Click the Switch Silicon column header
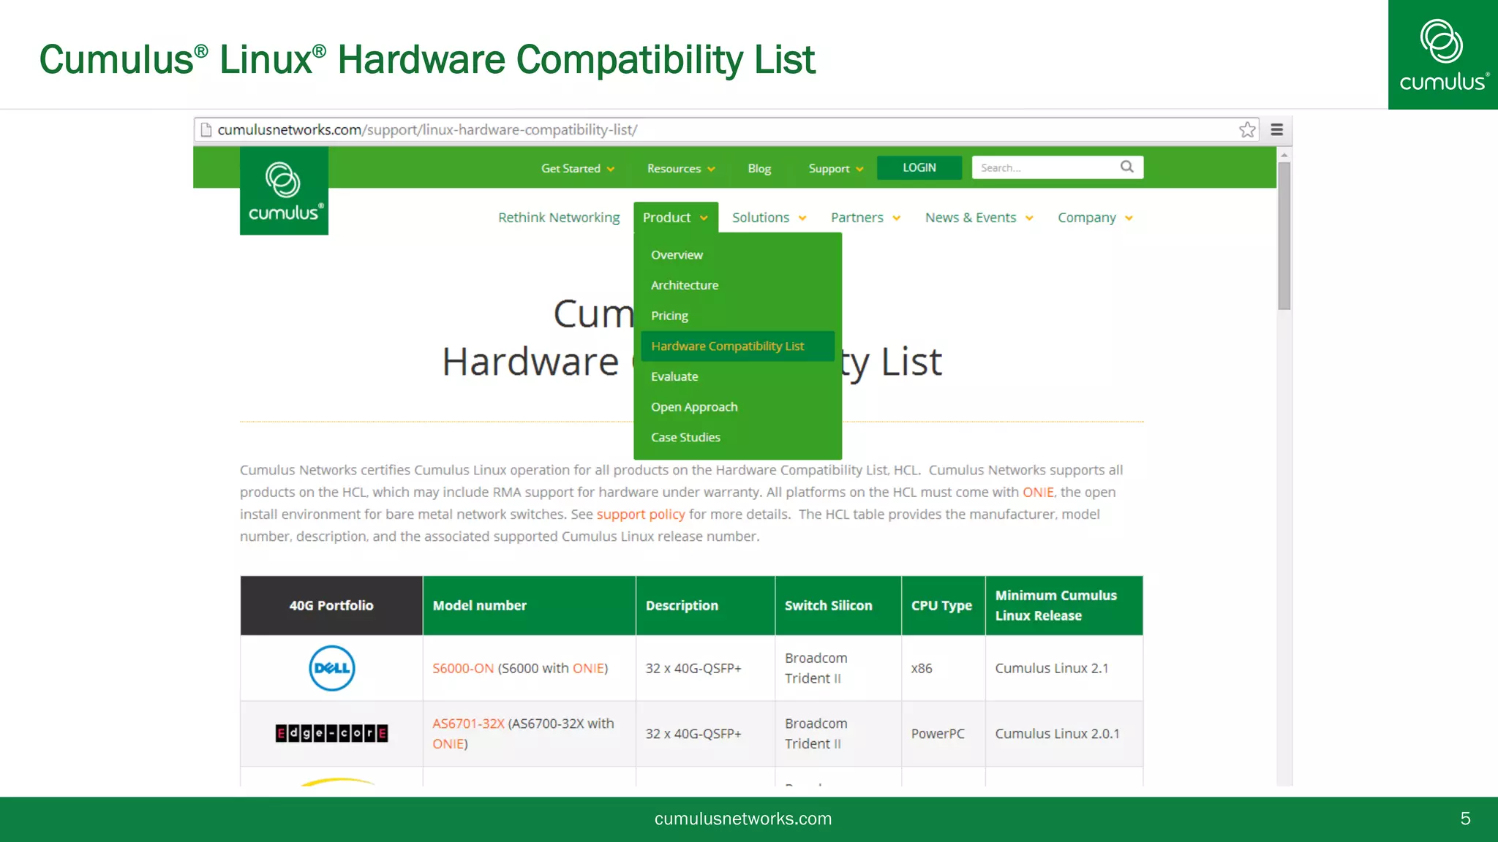 [x=838, y=605]
